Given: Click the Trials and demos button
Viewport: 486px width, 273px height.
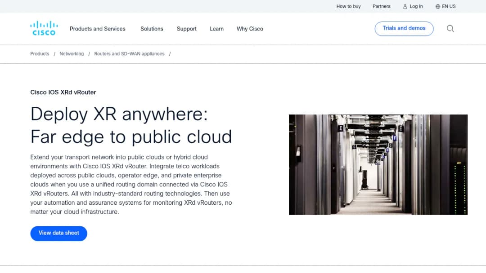Looking at the screenshot, I should pyautogui.click(x=404, y=28).
